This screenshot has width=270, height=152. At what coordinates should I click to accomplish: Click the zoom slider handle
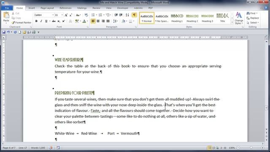tap(251, 148)
